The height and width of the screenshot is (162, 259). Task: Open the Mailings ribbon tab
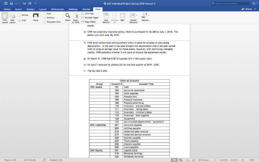pyautogui.click(x=73, y=9)
